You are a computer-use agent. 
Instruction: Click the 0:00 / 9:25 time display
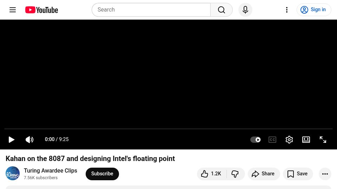(x=57, y=140)
